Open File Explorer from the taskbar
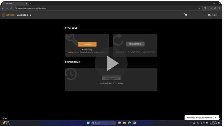This screenshot has height=127, width=224. click(x=124, y=123)
